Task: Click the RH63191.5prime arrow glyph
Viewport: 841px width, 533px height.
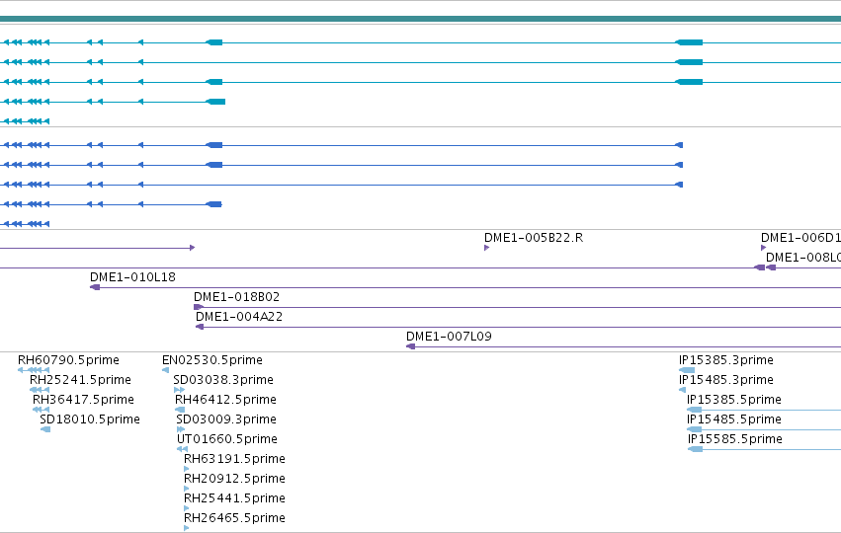Action: tap(186, 469)
